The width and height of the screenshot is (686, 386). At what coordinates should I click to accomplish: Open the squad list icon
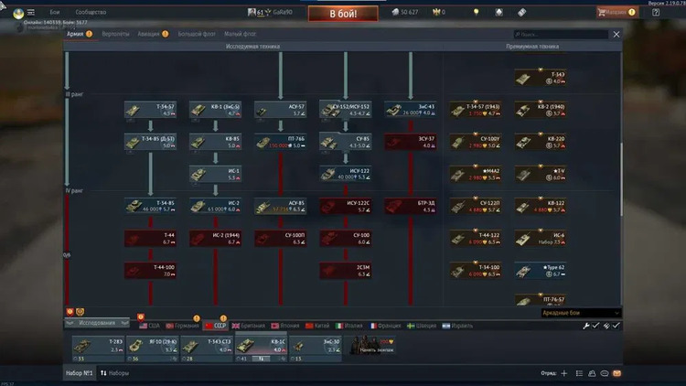(579, 373)
